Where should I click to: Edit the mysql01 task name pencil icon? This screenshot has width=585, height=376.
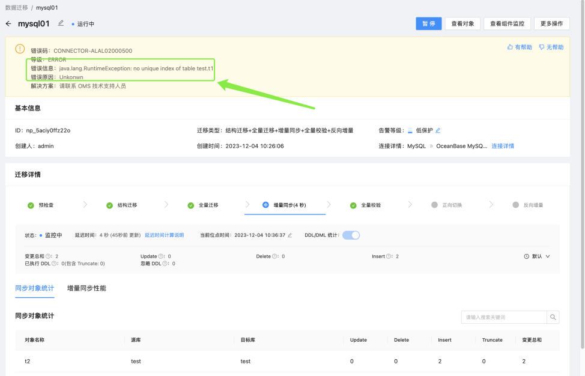coord(61,23)
